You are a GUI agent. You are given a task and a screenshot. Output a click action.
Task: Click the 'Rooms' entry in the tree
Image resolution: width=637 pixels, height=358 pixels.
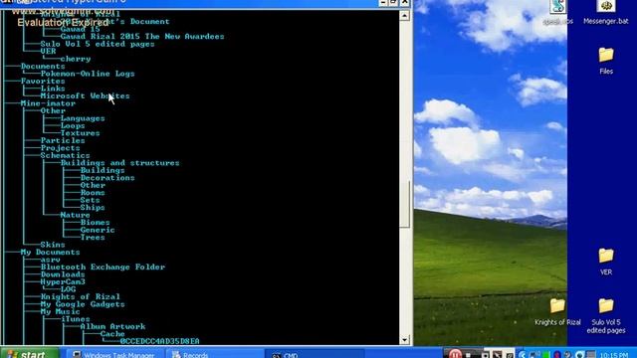pyautogui.click(x=93, y=193)
